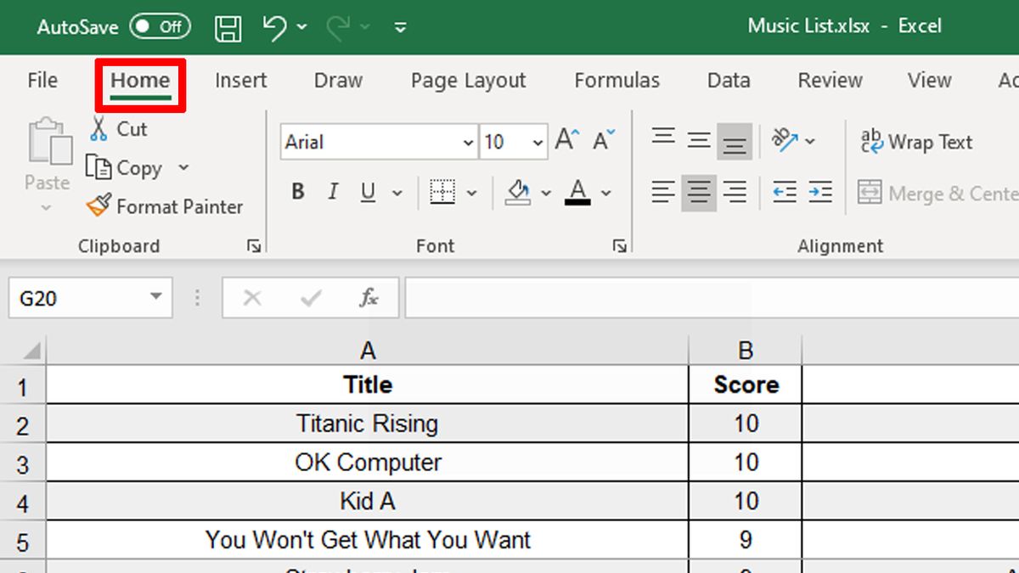Switch to the Formulas tab
1019x573 pixels.
pos(617,80)
